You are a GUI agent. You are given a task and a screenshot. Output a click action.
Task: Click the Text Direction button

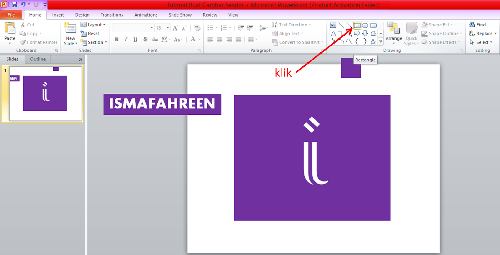point(291,25)
